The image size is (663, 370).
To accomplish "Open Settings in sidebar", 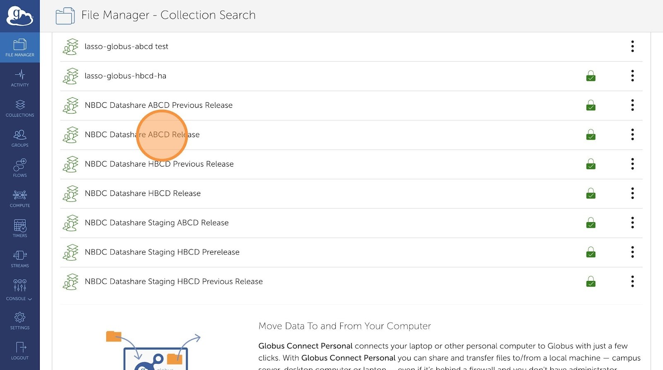I will (20, 321).
